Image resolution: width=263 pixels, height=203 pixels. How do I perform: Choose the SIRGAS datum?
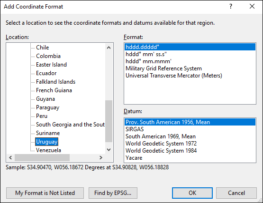190,129
